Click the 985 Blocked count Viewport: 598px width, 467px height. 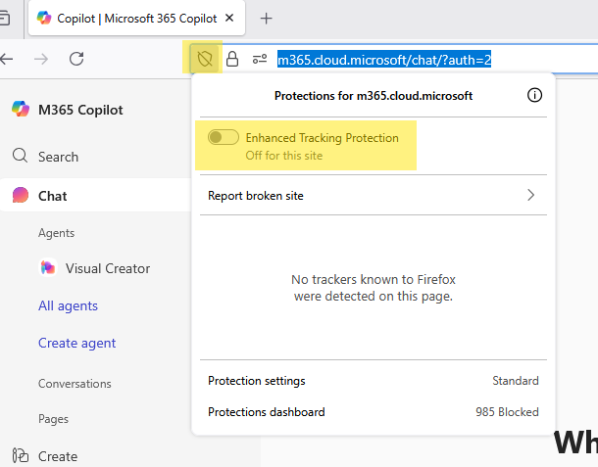(x=507, y=412)
